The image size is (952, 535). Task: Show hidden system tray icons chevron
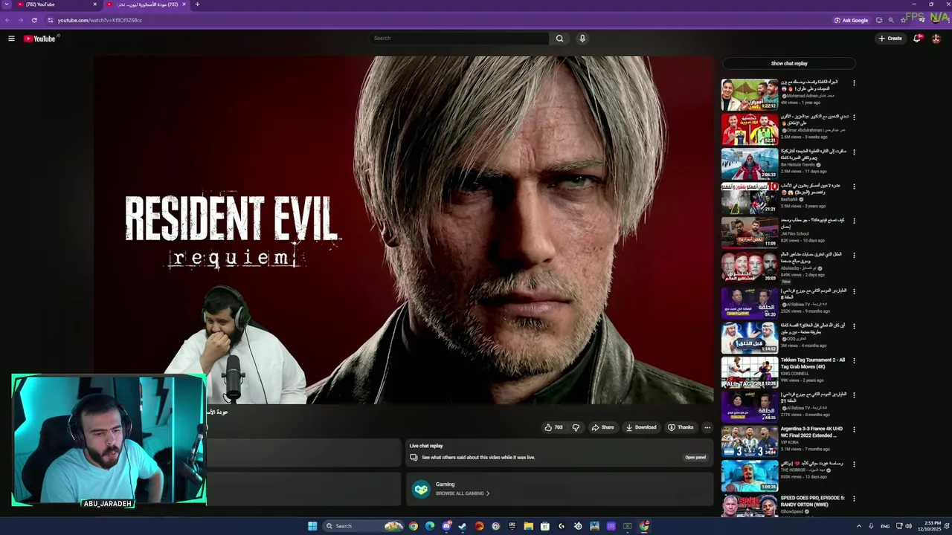pyautogui.click(x=859, y=526)
